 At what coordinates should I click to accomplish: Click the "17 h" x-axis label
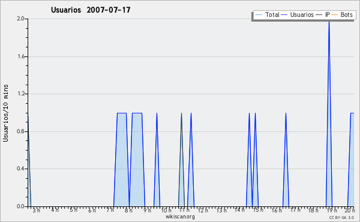[x=295, y=210]
